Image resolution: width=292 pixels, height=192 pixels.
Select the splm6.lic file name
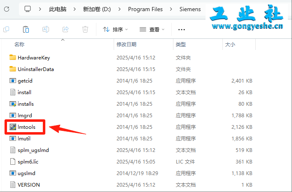[x=28, y=162]
